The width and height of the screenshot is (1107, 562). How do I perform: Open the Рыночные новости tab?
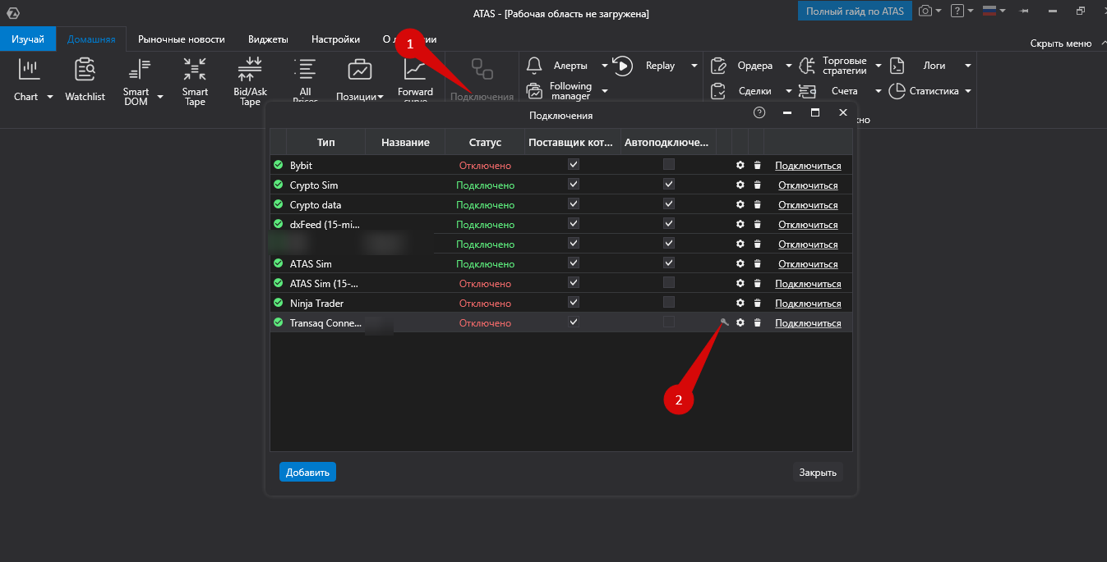click(x=182, y=39)
